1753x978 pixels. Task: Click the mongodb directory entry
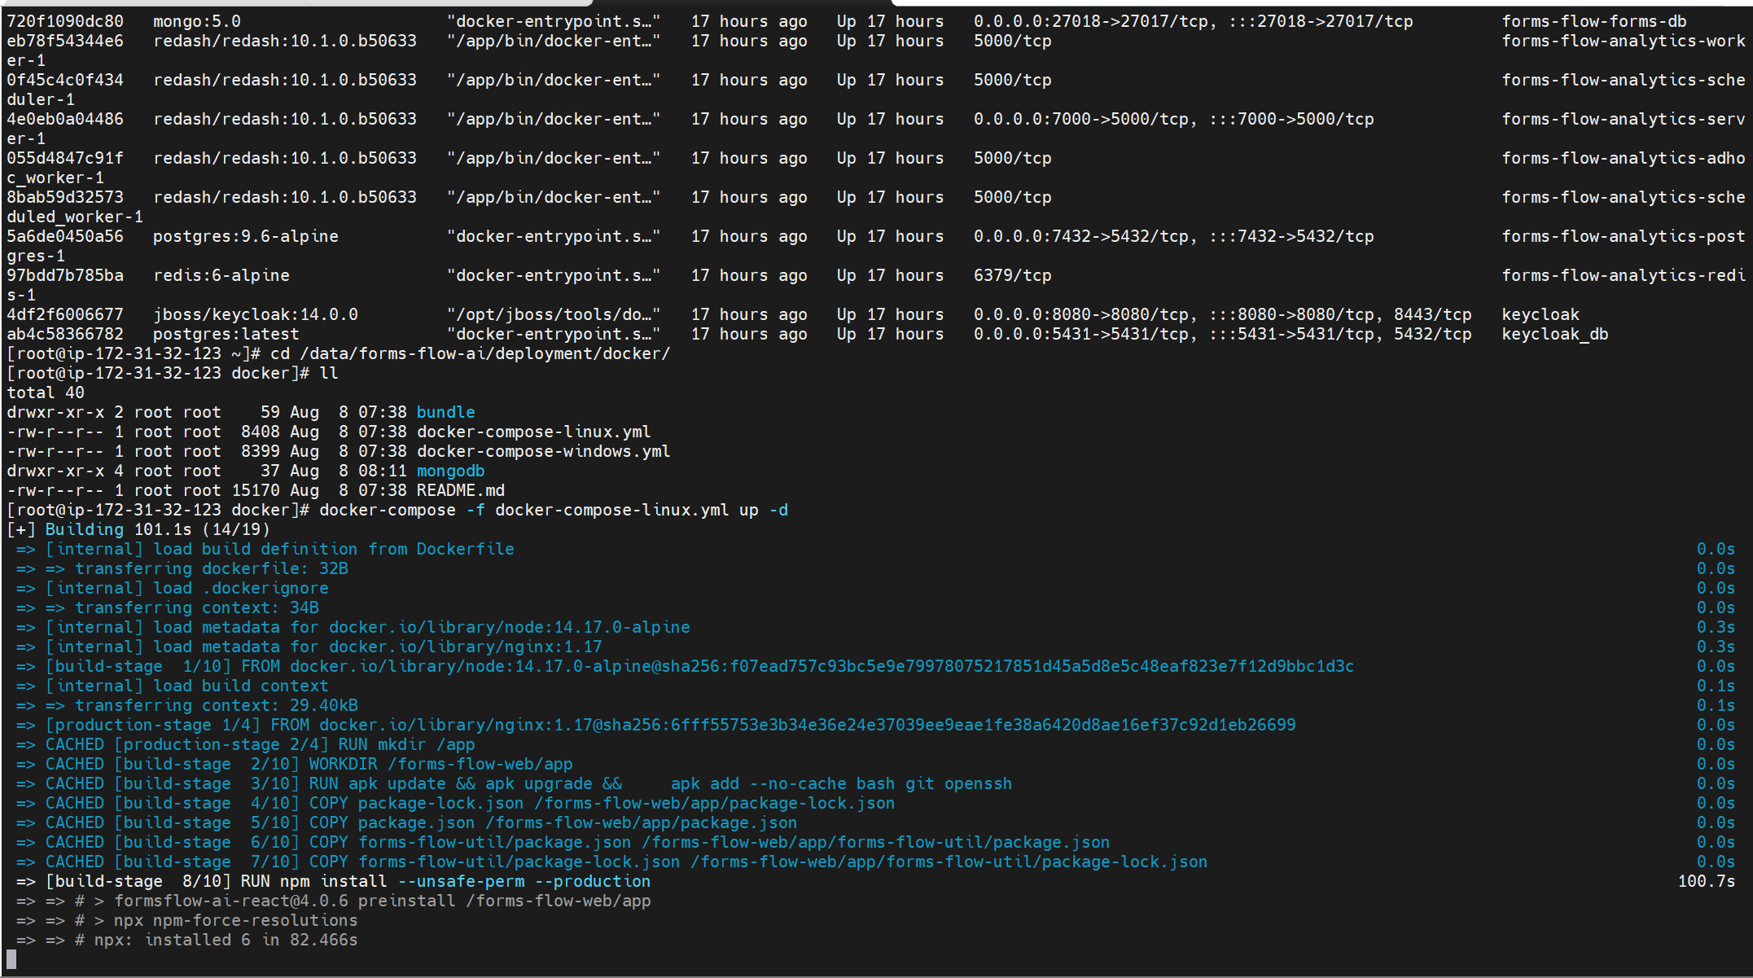tap(450, 471)
